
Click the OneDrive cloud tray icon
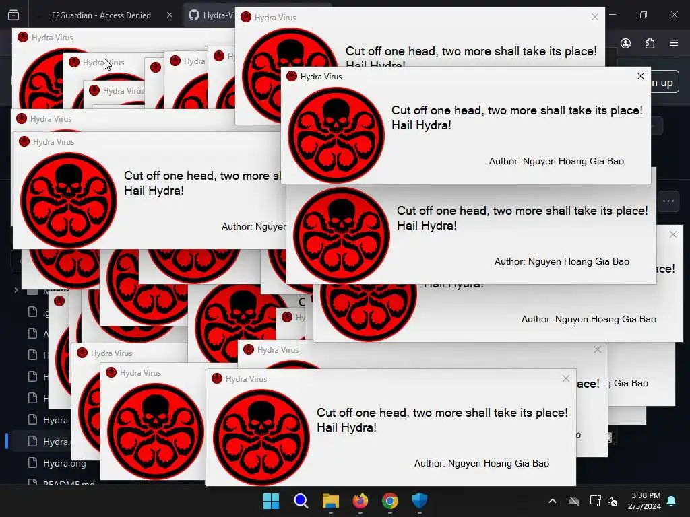tap(574, 501)
